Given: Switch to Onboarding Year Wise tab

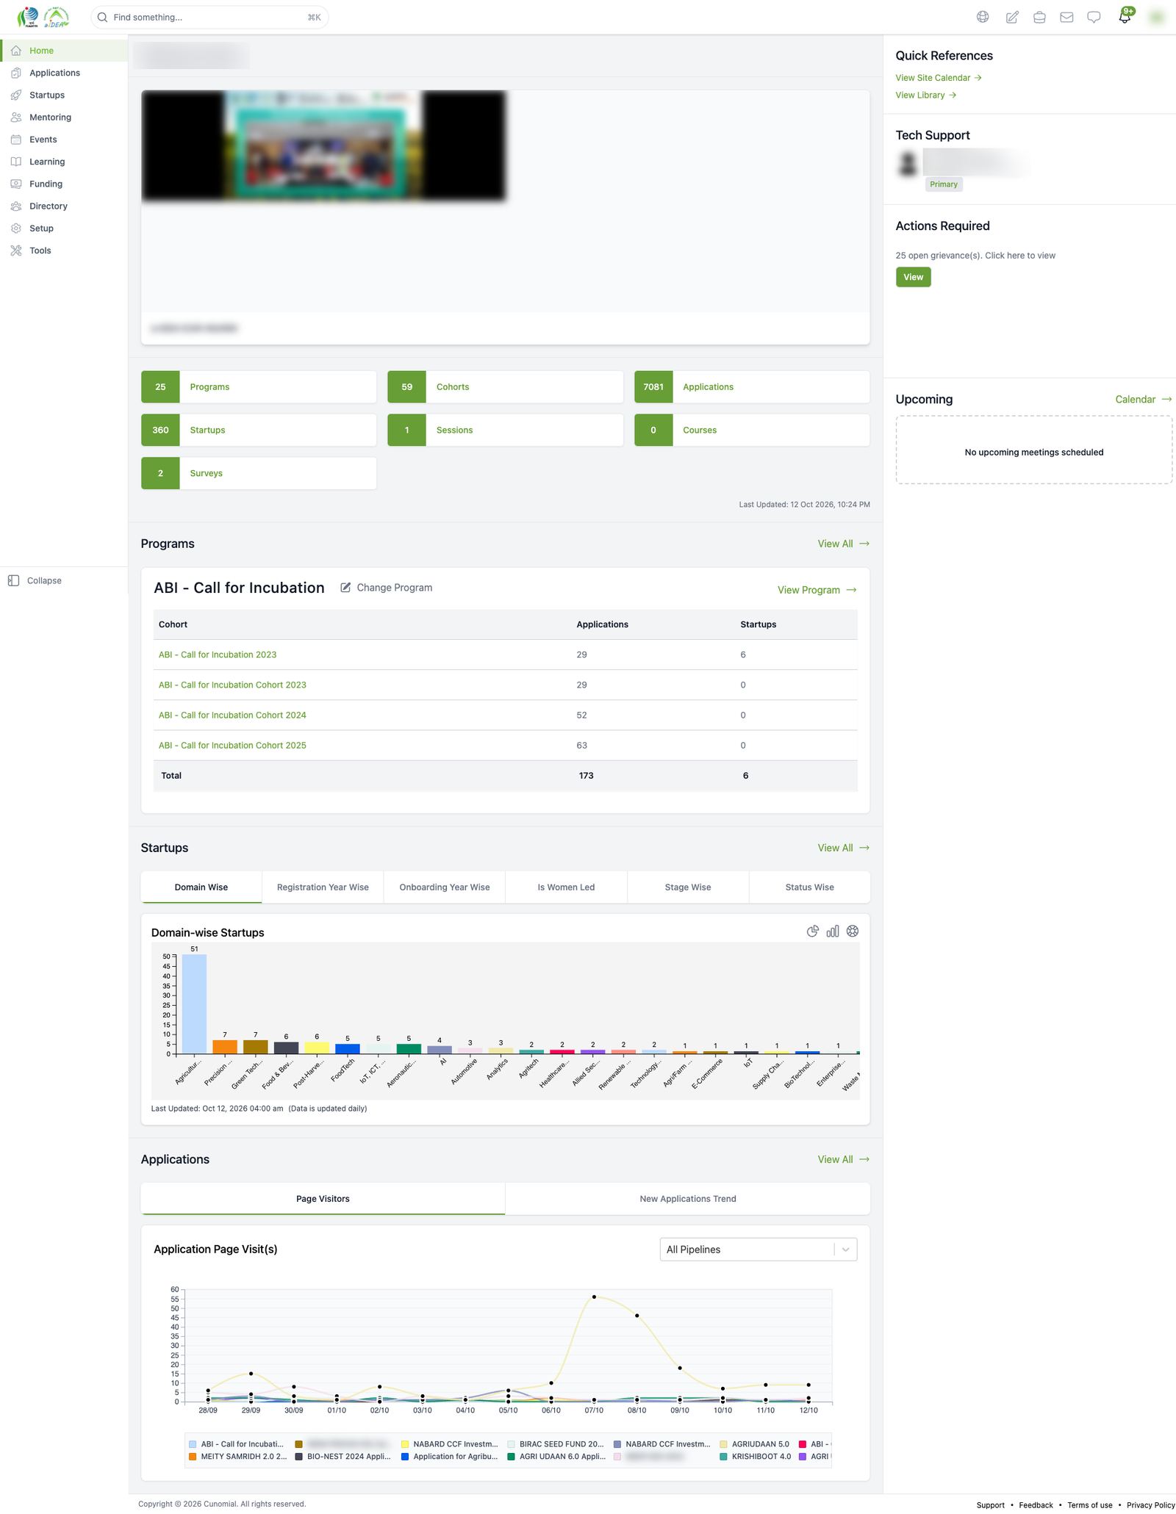Looking at the screenshot, I should point(445,887).
